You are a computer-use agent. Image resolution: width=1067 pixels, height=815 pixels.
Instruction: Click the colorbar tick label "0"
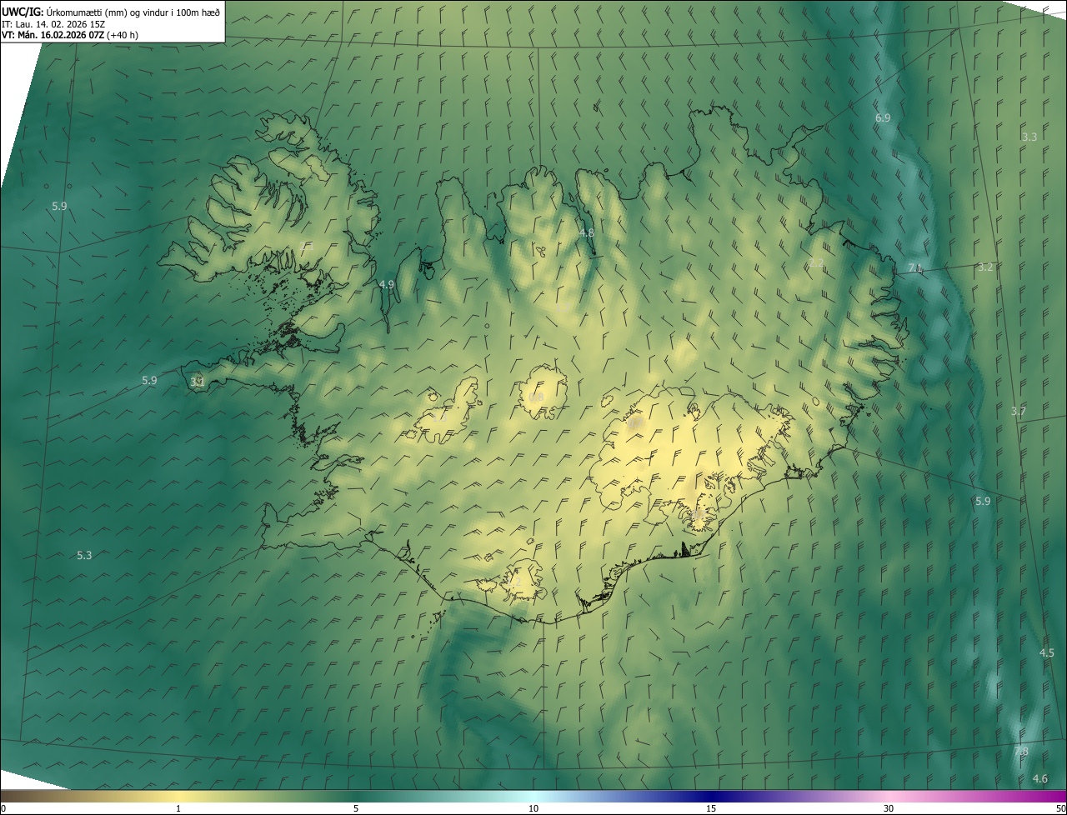3,809
